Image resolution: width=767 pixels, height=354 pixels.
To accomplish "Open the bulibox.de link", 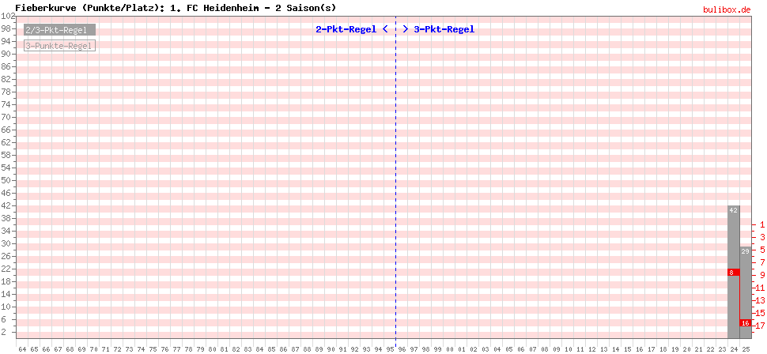I will point(727,9).
